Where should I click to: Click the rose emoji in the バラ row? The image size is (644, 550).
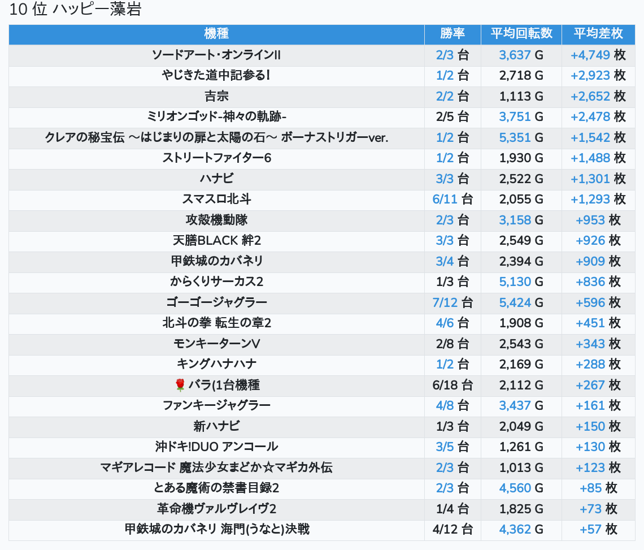click(180, 385)
